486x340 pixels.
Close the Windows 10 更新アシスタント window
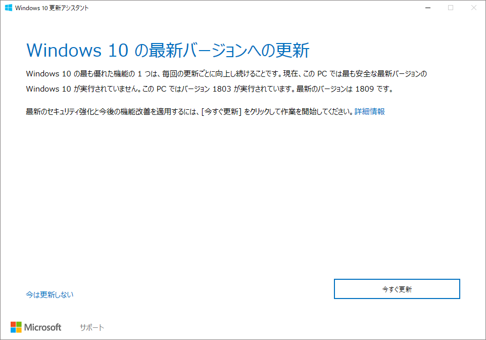(473, 8)
